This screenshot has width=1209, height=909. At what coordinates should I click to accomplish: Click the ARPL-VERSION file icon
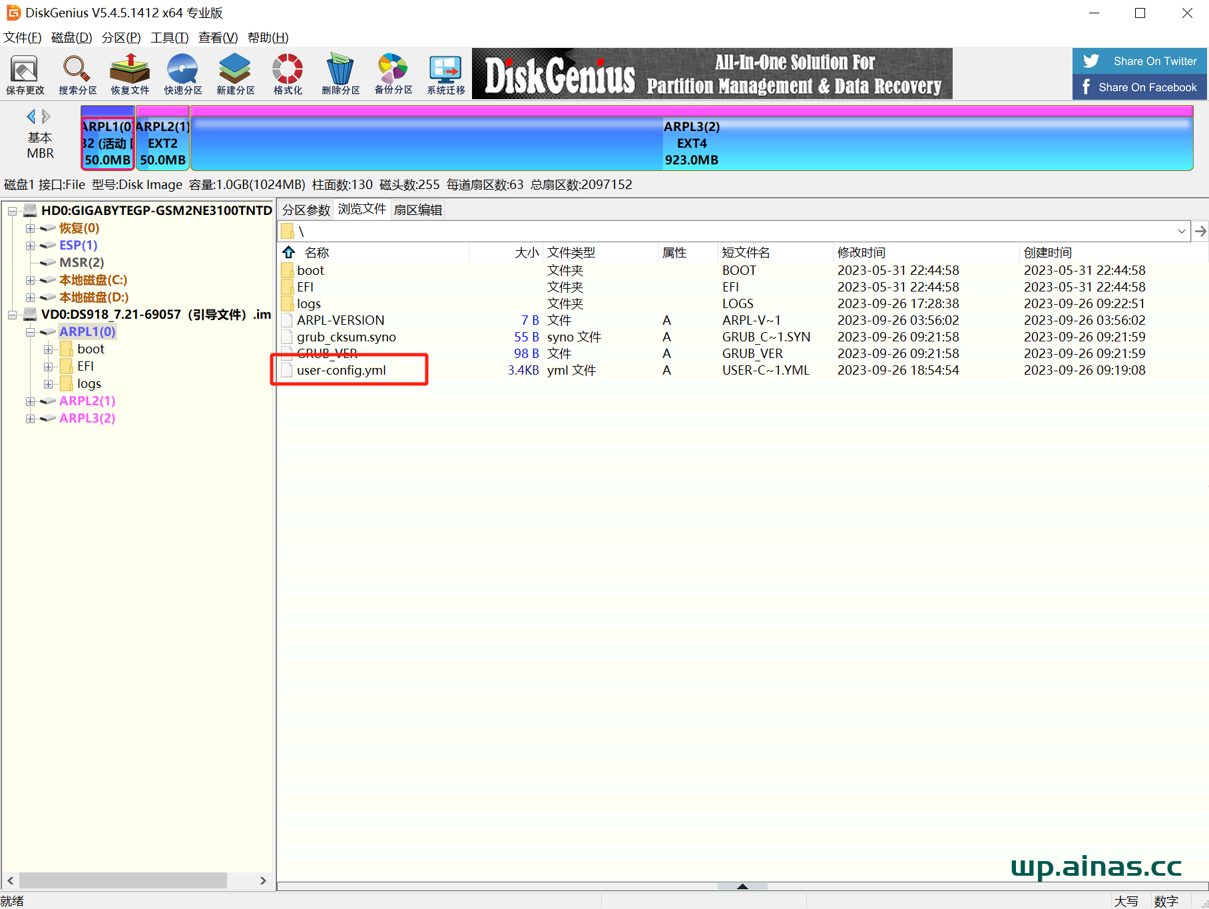[x=287, y=320]
